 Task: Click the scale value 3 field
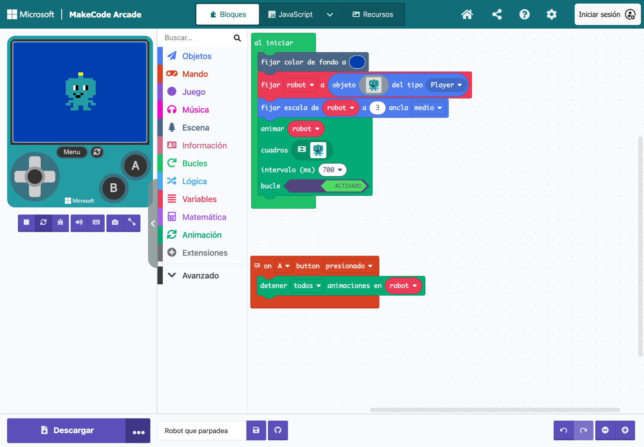pyautogui.click(x=377, y=108)
